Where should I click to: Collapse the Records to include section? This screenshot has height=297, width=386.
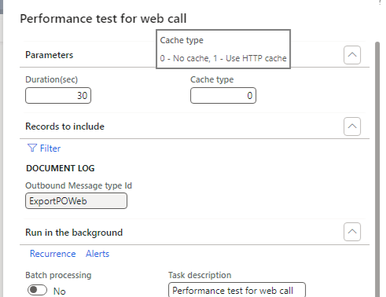point(352,126)
